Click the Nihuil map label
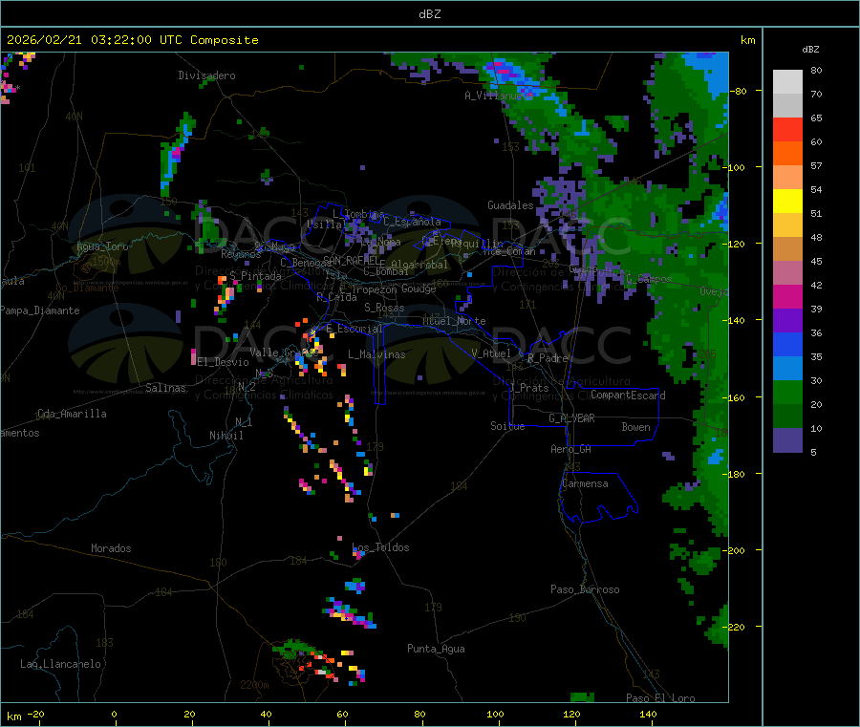 pos(226,436)
